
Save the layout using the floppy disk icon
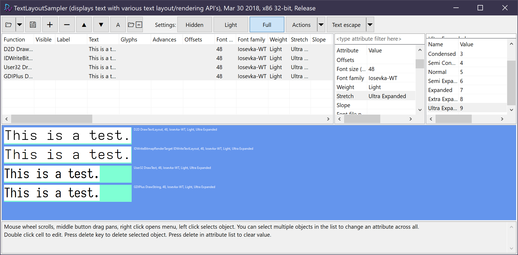(33, 24)
